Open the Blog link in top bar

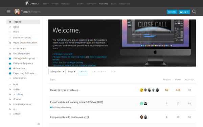point(114,4)
